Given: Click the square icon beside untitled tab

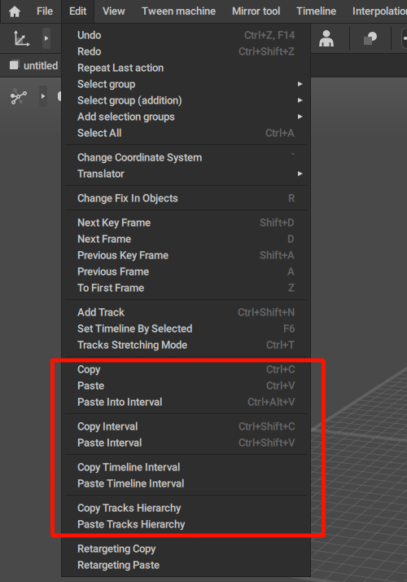Looking at the screenshot, I should [x=14, y=65].
